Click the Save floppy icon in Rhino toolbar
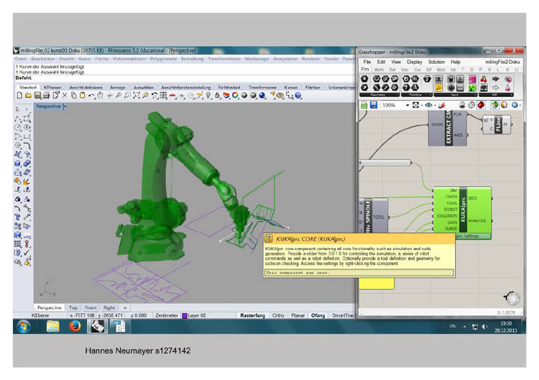The image size is (539, 380). 37,96
